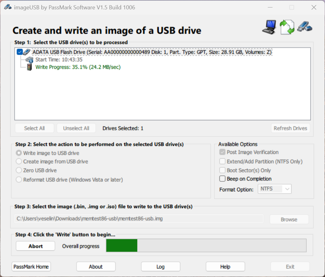Click the USB flash drive icon in header
The image size is (325, 277).
click(305, 26)
